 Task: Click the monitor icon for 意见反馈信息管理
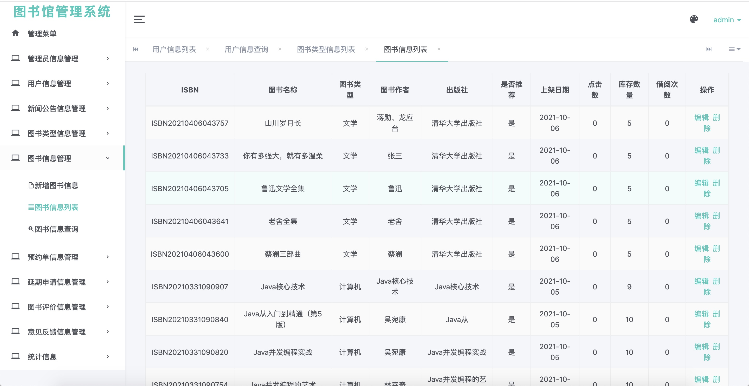click(15, 332)
